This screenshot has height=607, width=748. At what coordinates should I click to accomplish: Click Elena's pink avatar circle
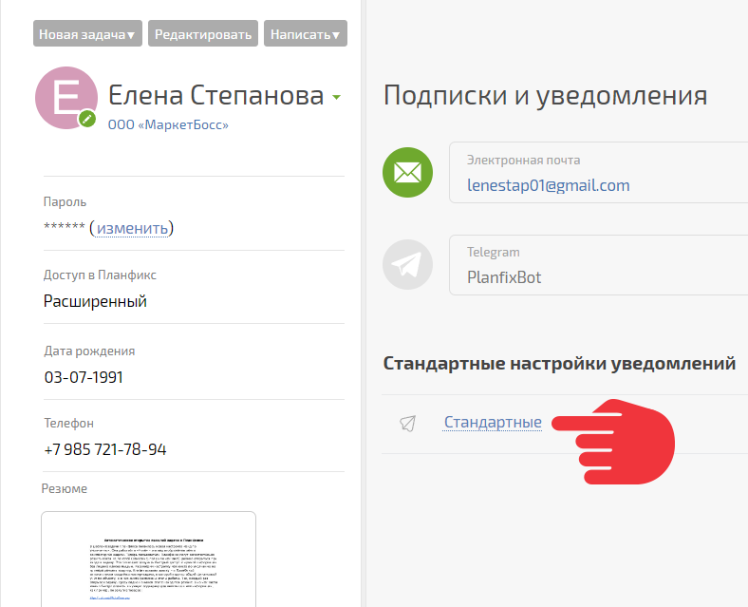pyautogui.click(x=66, y=97)
